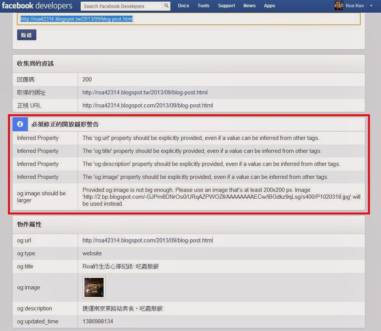Open the 正規 URL blogspot.com link
381x331 pixels.
(148, 105)
